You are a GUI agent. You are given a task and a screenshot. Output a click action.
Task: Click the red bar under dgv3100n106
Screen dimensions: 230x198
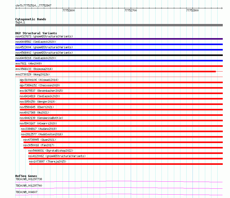point(121,82)
